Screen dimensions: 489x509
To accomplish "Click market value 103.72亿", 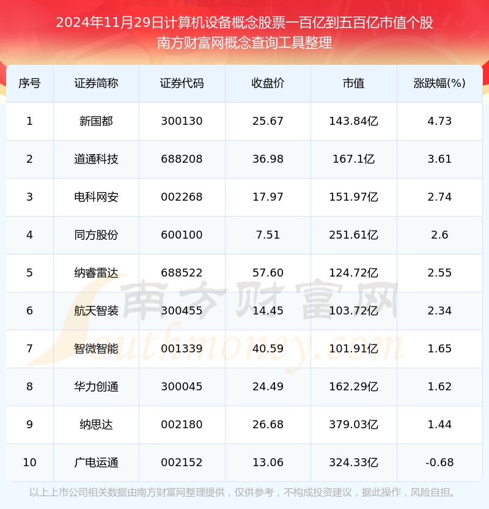I will (353, 311).
